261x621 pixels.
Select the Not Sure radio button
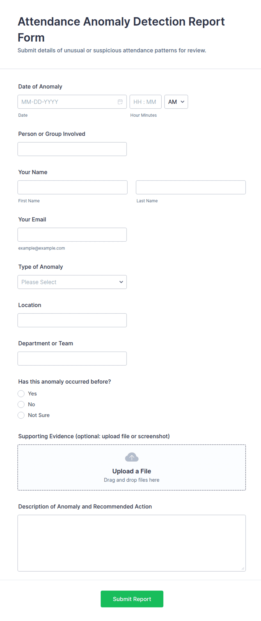[21, 415]
